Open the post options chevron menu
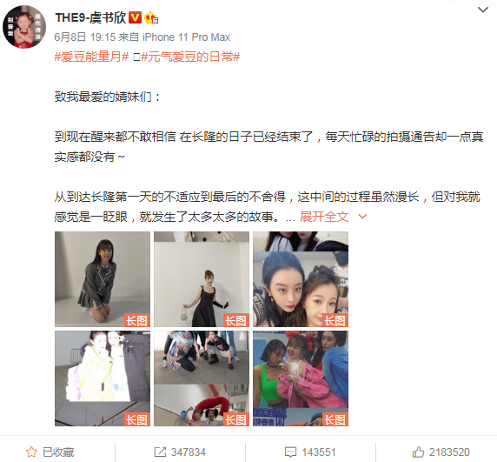 [483, 10]
